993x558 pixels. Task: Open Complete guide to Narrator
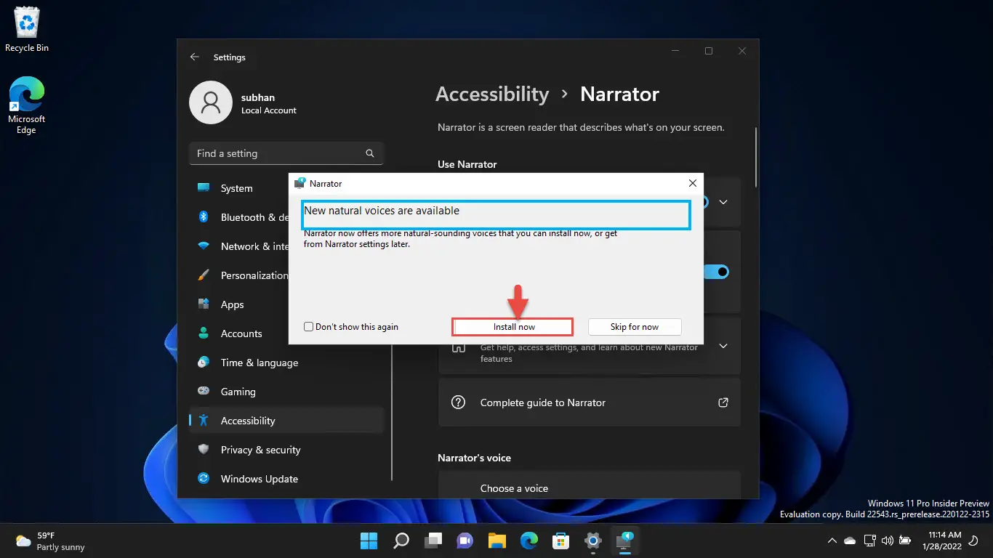590,403
